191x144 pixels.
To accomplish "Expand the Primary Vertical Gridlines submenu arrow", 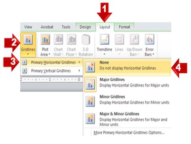I will 79,71.
